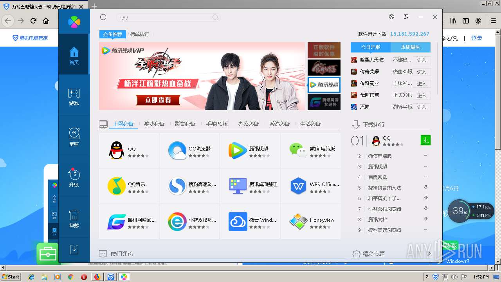Click 立即查看 button on banner
The image size is (501, 282).
[x=158, y=100]
